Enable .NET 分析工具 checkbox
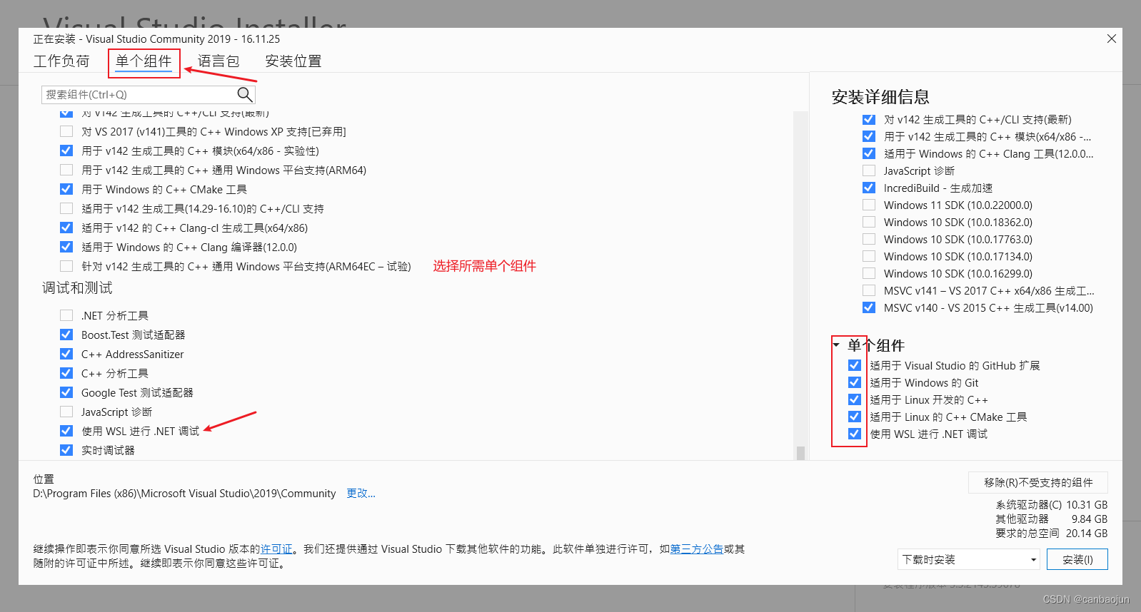The height and width of the screenshot is (612, 1141). click(x=66, y=315)
